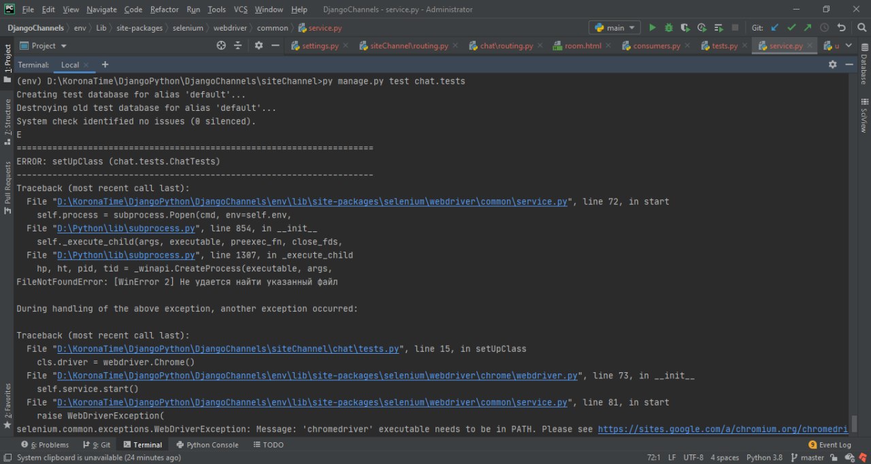Switch to room.html editor tab
This screenshot has height=464, width=871.
[582, 46]
